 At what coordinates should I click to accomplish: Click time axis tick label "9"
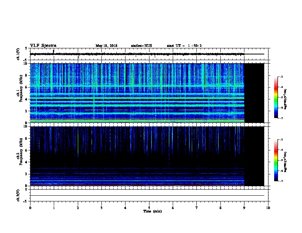click(x=244, y=207)
